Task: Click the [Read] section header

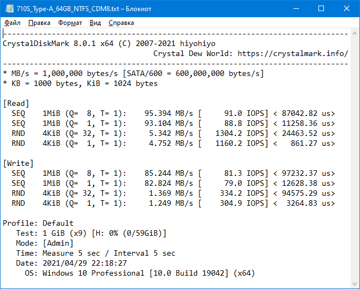Action: [x=16, y=104]
